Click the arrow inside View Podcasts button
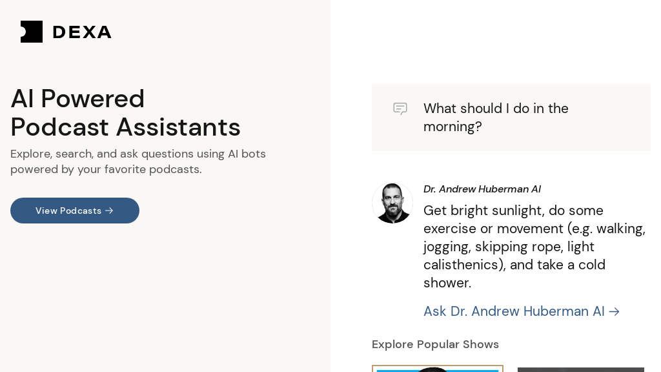Image resolution: width=661 pixels, height=372 pixels. coord(109,211)
